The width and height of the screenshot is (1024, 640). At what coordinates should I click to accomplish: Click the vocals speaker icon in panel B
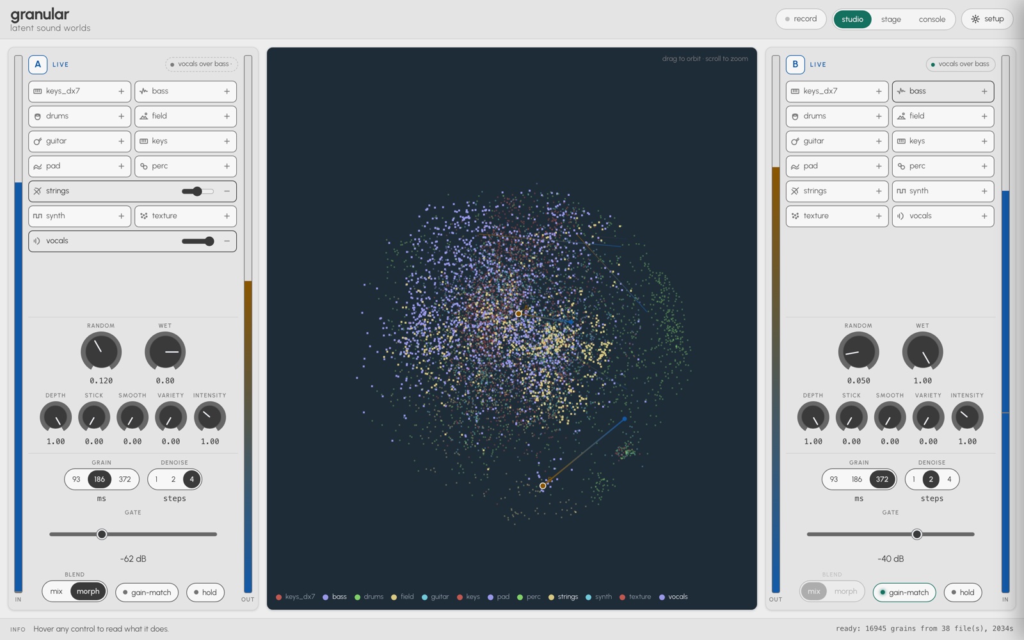pyautogui.click(x=901, y=216)
